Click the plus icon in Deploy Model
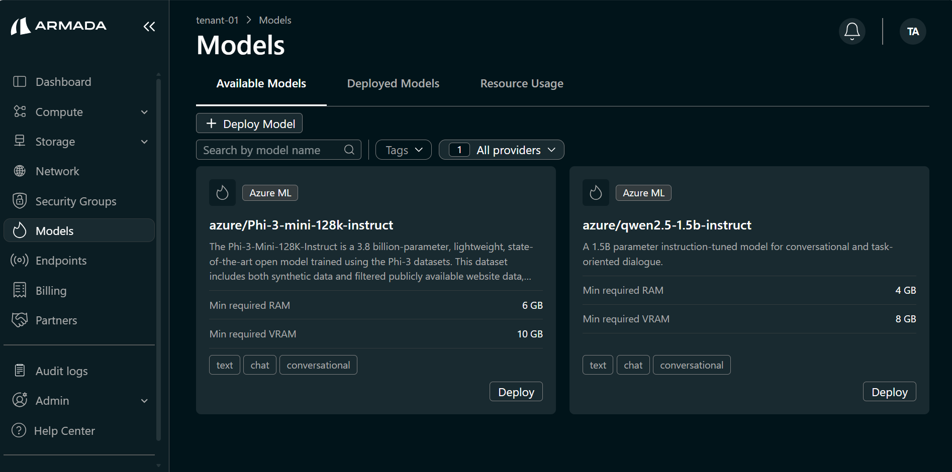This screenshot has height=472, width=952. pyautogui.click(x=211, y=124)
